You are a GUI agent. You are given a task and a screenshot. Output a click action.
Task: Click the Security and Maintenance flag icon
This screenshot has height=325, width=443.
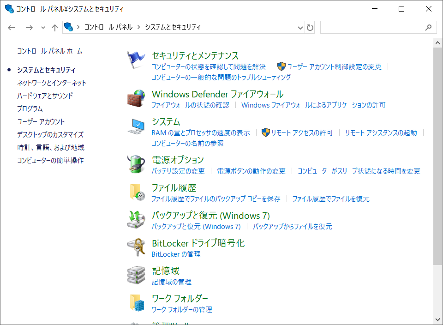click(136, 60)
